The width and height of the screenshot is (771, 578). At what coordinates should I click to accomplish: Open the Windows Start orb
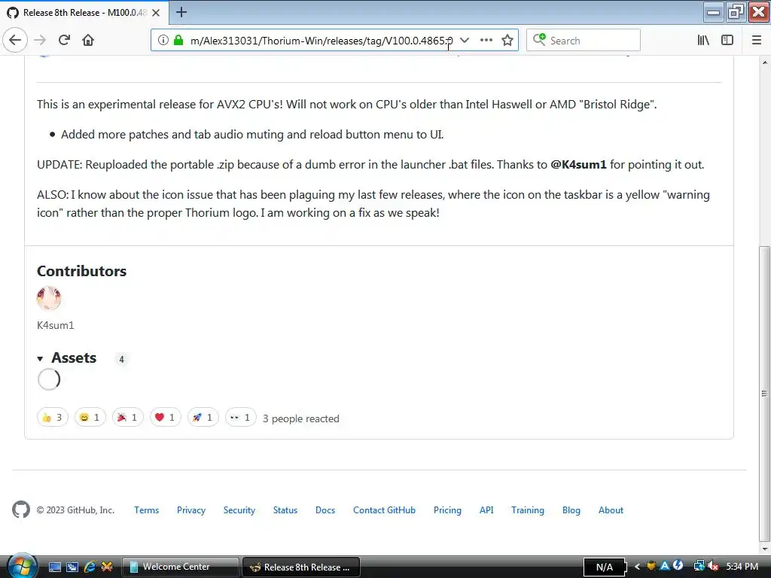[22, 566]
